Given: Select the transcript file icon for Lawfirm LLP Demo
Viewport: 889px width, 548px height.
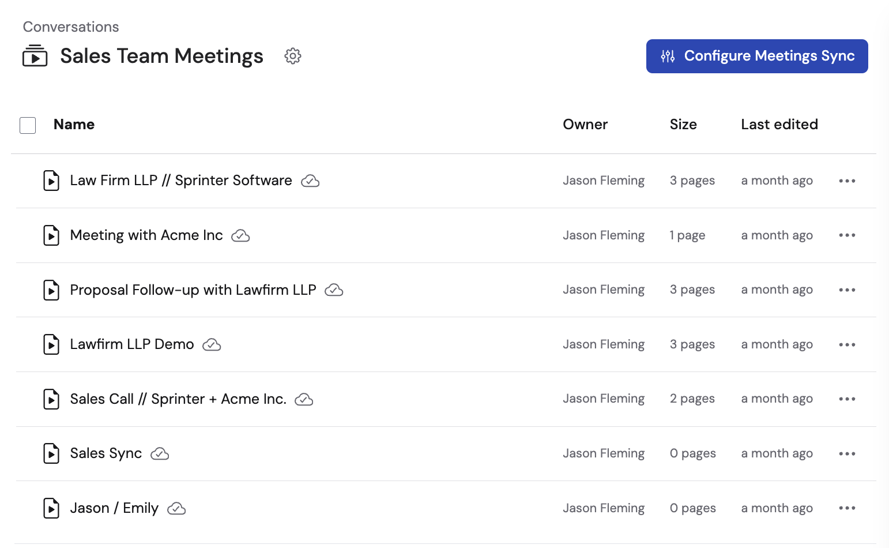Looking at the screenshot, I should [x=51, y=344].
